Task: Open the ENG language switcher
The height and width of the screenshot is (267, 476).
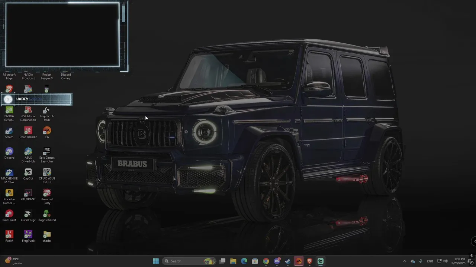Action: click(430, 261)
